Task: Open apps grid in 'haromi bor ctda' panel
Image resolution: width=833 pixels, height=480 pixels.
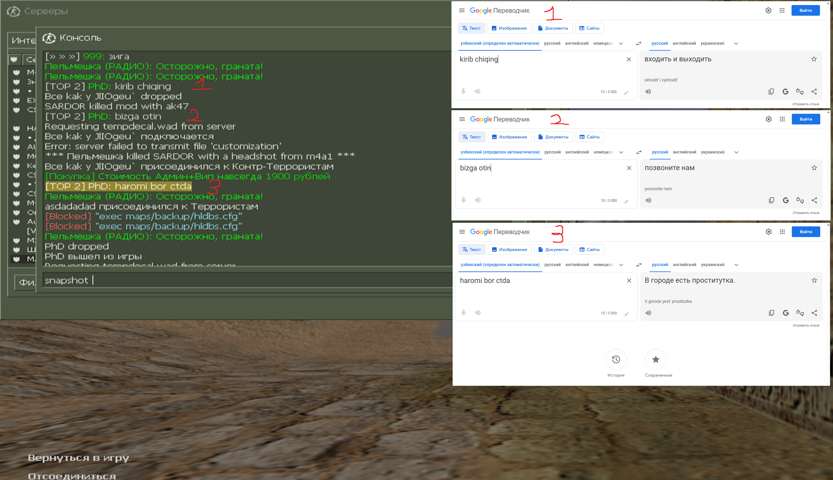Action: [782, 232]
